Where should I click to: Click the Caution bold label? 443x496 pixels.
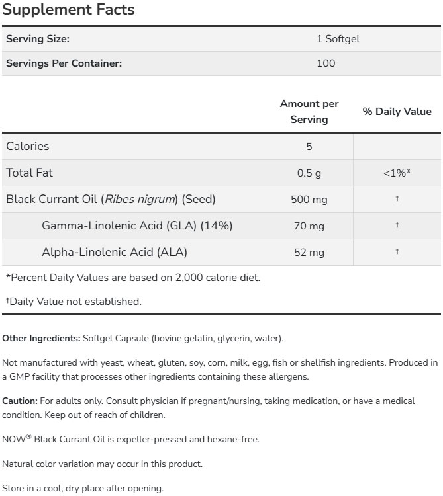20,401
